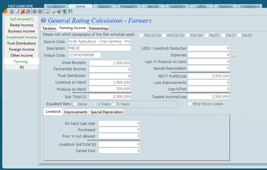
Task: Click the new record page icon
Action: click(12, 12)
